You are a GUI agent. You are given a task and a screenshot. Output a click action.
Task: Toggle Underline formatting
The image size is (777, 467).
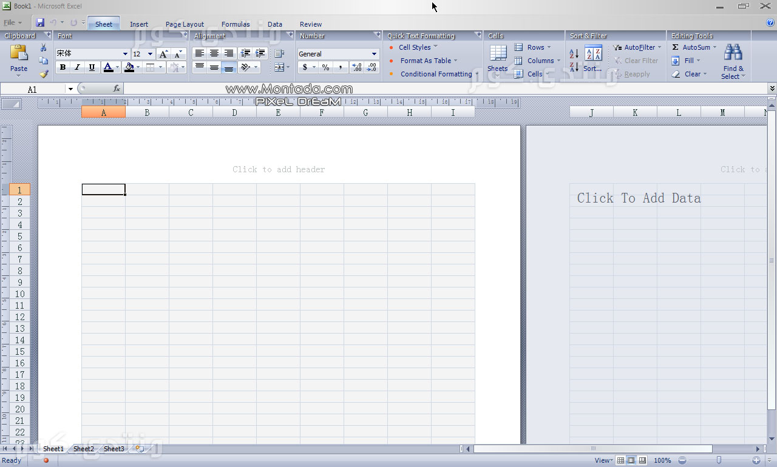click(92, 67)
